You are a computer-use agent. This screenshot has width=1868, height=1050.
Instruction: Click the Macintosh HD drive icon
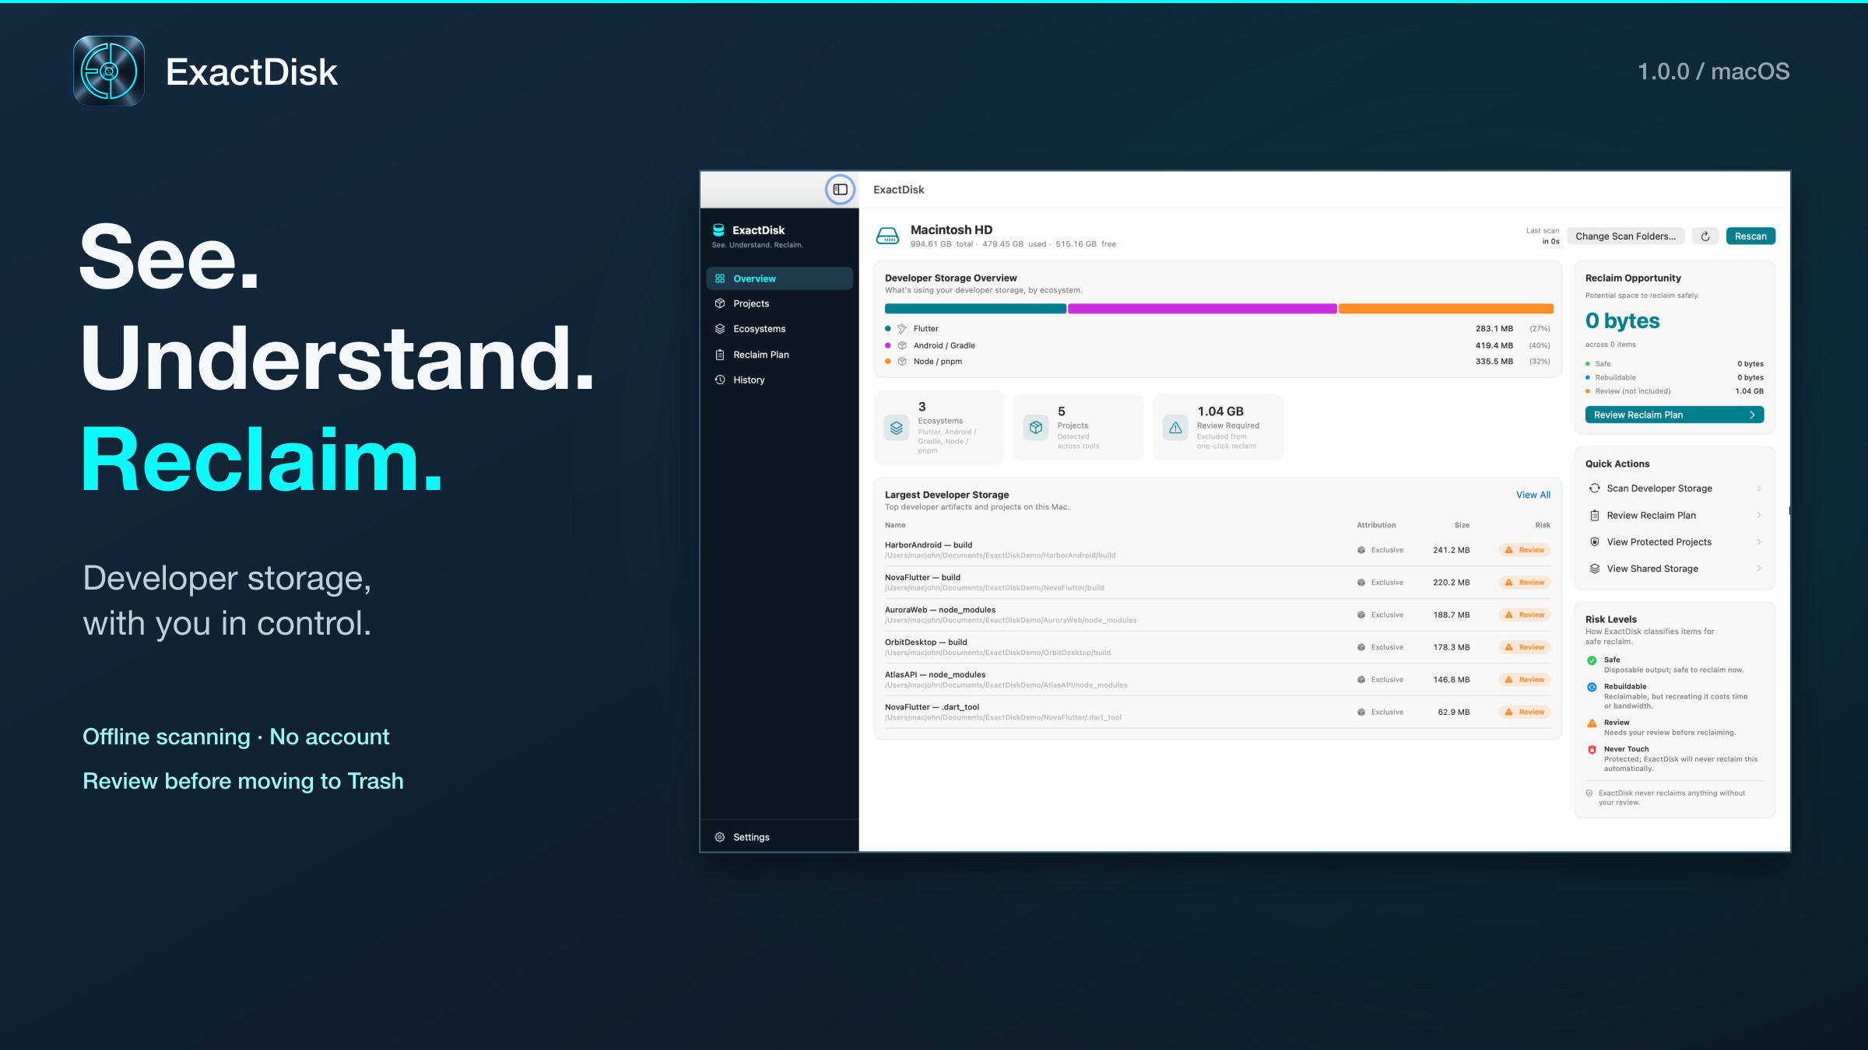(887, 236)
